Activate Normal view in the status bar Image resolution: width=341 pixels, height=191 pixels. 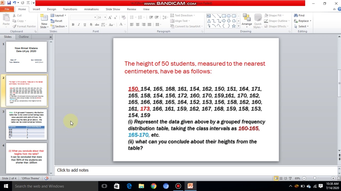[276, 178]
